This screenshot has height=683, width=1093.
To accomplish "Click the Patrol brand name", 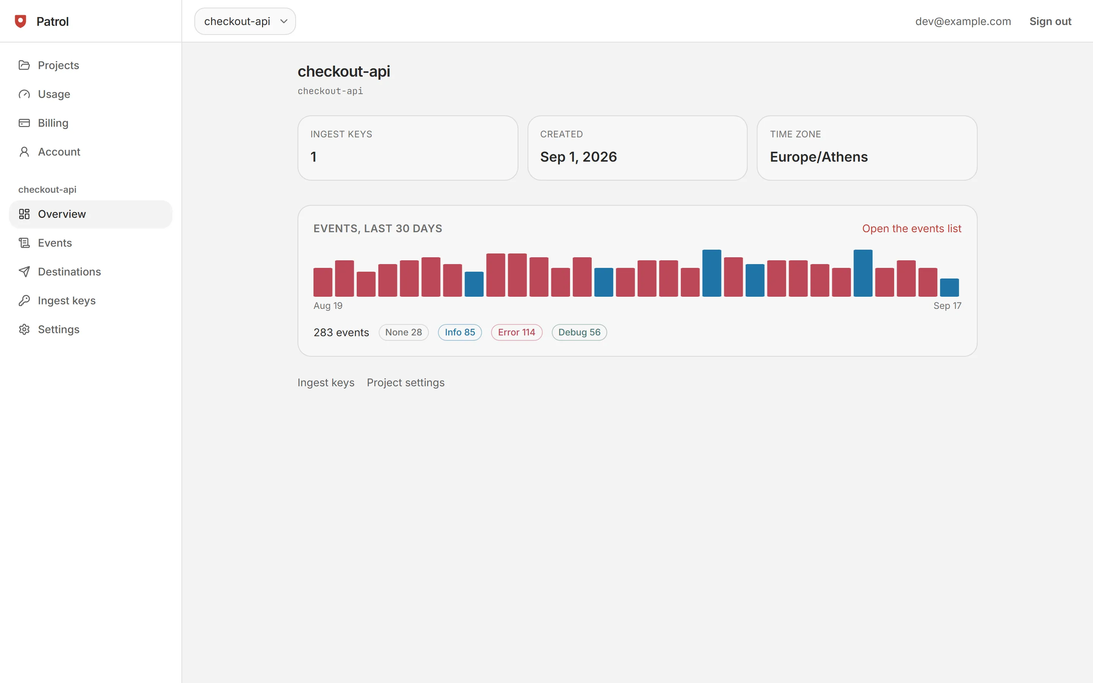I will click(x=52, y=21).
